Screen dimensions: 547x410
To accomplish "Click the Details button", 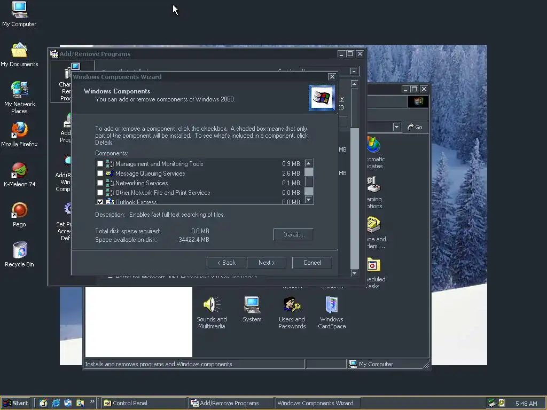I will coord(293,235).
